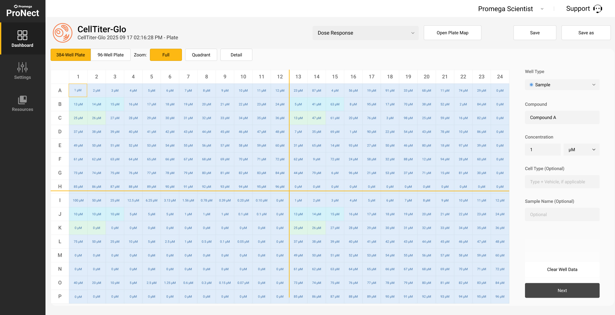Screen dimensions: 615x315
Task: Select well L10 with 0.05 µM
Action: tap(243, 242)
